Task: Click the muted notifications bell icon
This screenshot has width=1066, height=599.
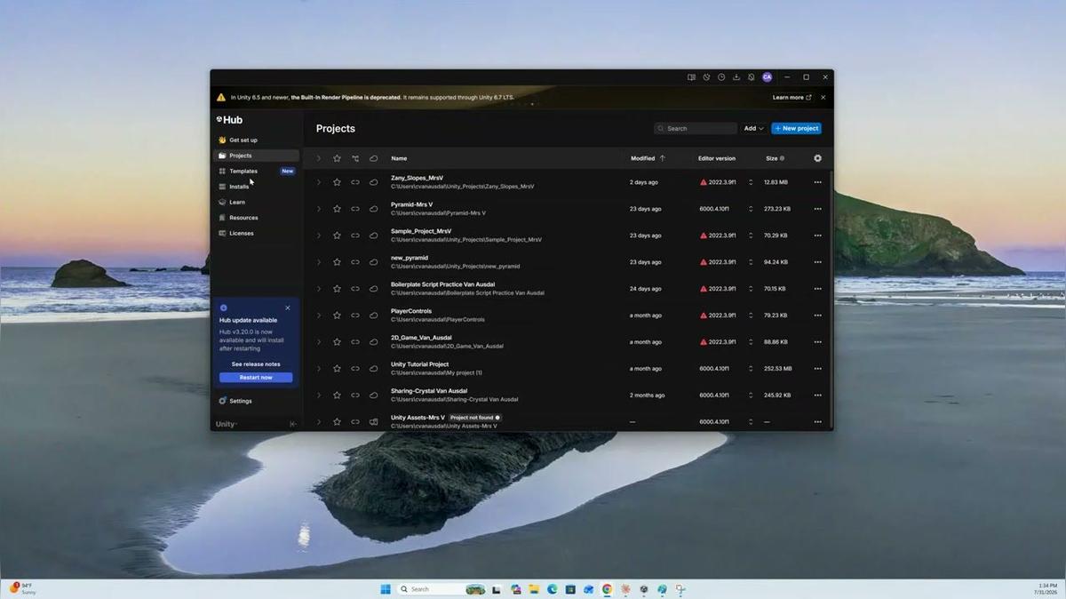Action: 752,77
